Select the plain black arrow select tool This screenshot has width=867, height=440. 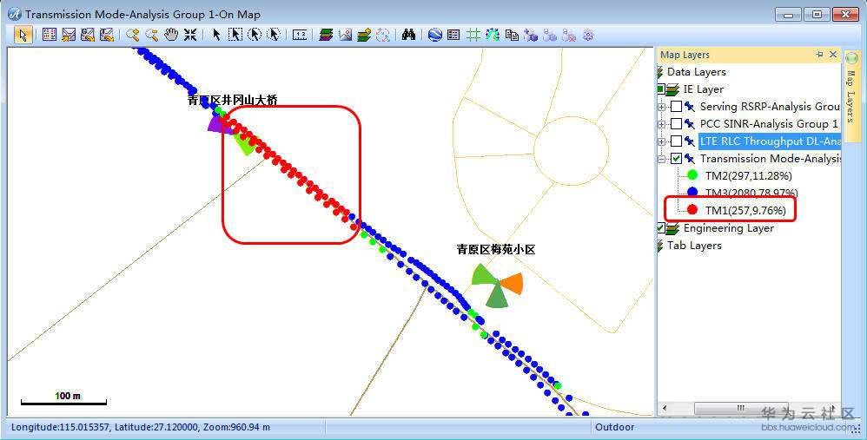click(217, 35)
